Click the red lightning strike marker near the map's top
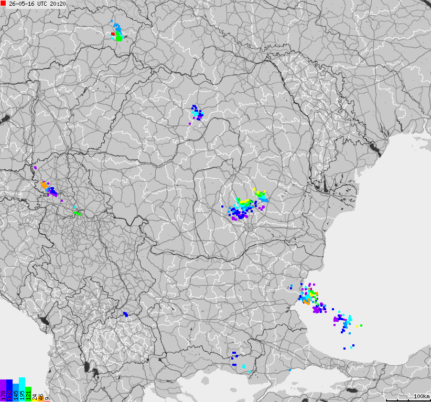This screenshot has height=402, width=431. coord(113,34)
